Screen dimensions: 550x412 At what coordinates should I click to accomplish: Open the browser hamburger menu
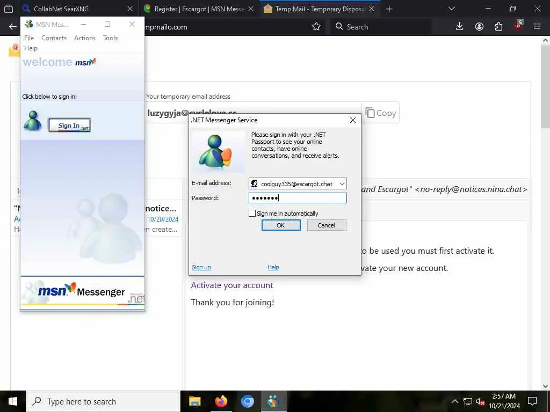537,27
